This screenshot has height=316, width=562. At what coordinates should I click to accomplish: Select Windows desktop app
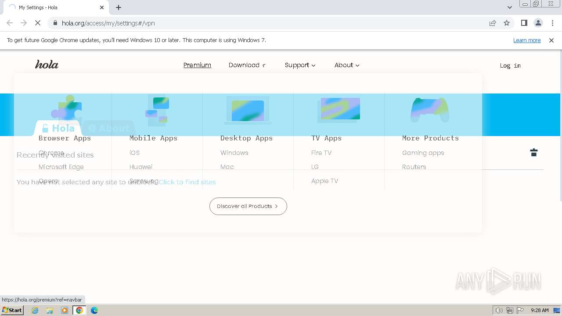(x=234, y=153)
